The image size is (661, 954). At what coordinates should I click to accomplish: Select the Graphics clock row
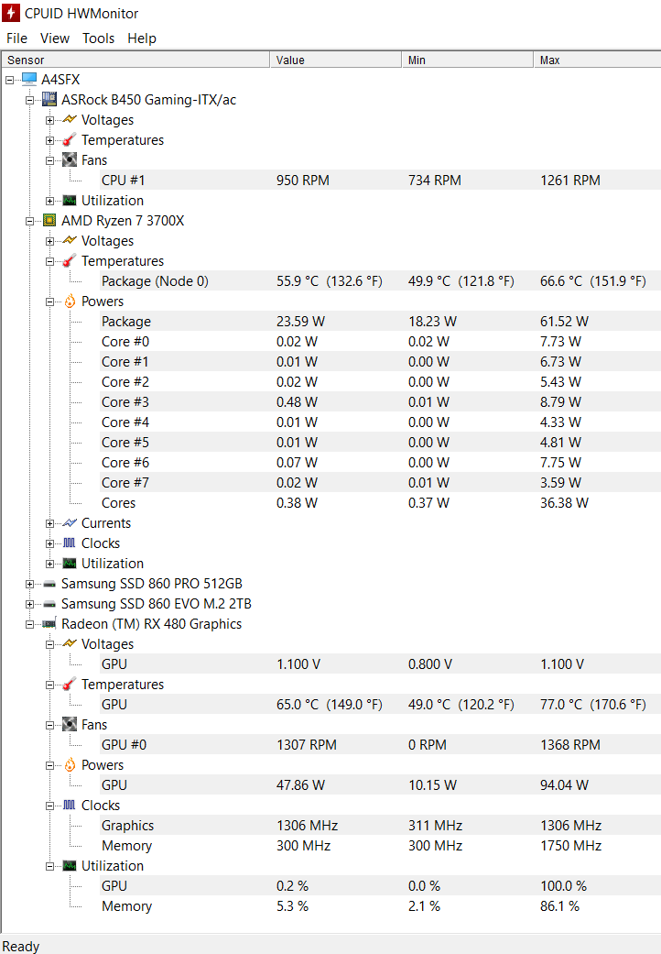(x=380, y=826)
